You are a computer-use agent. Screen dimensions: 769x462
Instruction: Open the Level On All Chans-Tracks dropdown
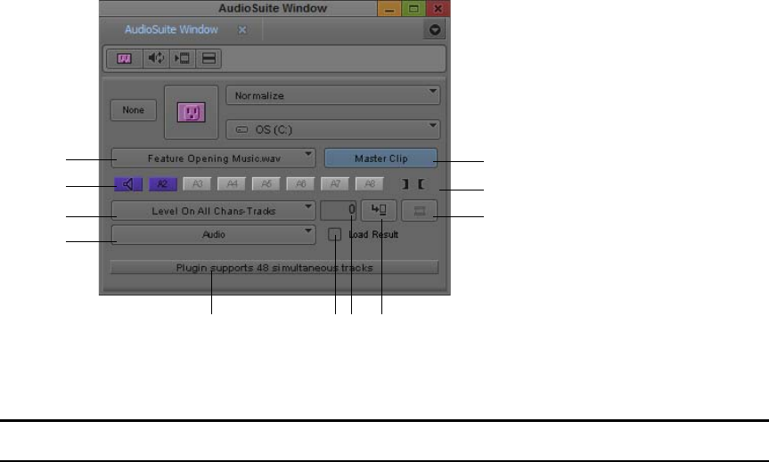click(213, 211)
